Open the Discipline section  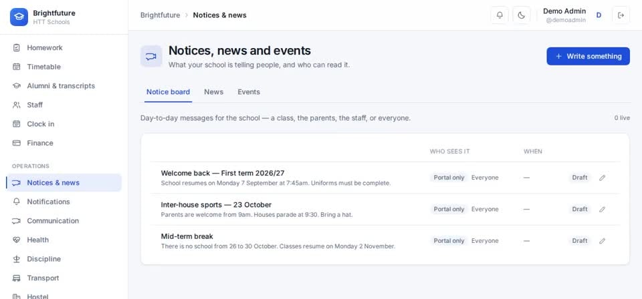click(64, 259)
